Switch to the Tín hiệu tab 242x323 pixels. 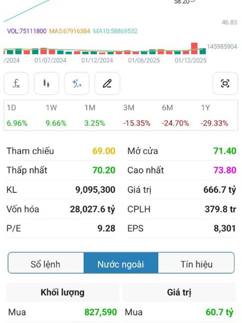pos(196,264)
